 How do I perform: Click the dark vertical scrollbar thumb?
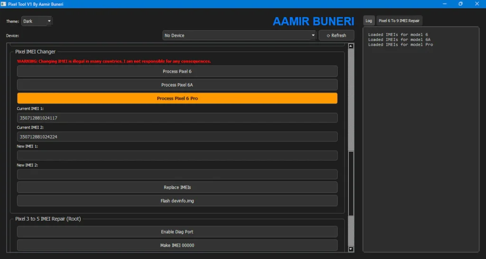(x=351, y=184)
